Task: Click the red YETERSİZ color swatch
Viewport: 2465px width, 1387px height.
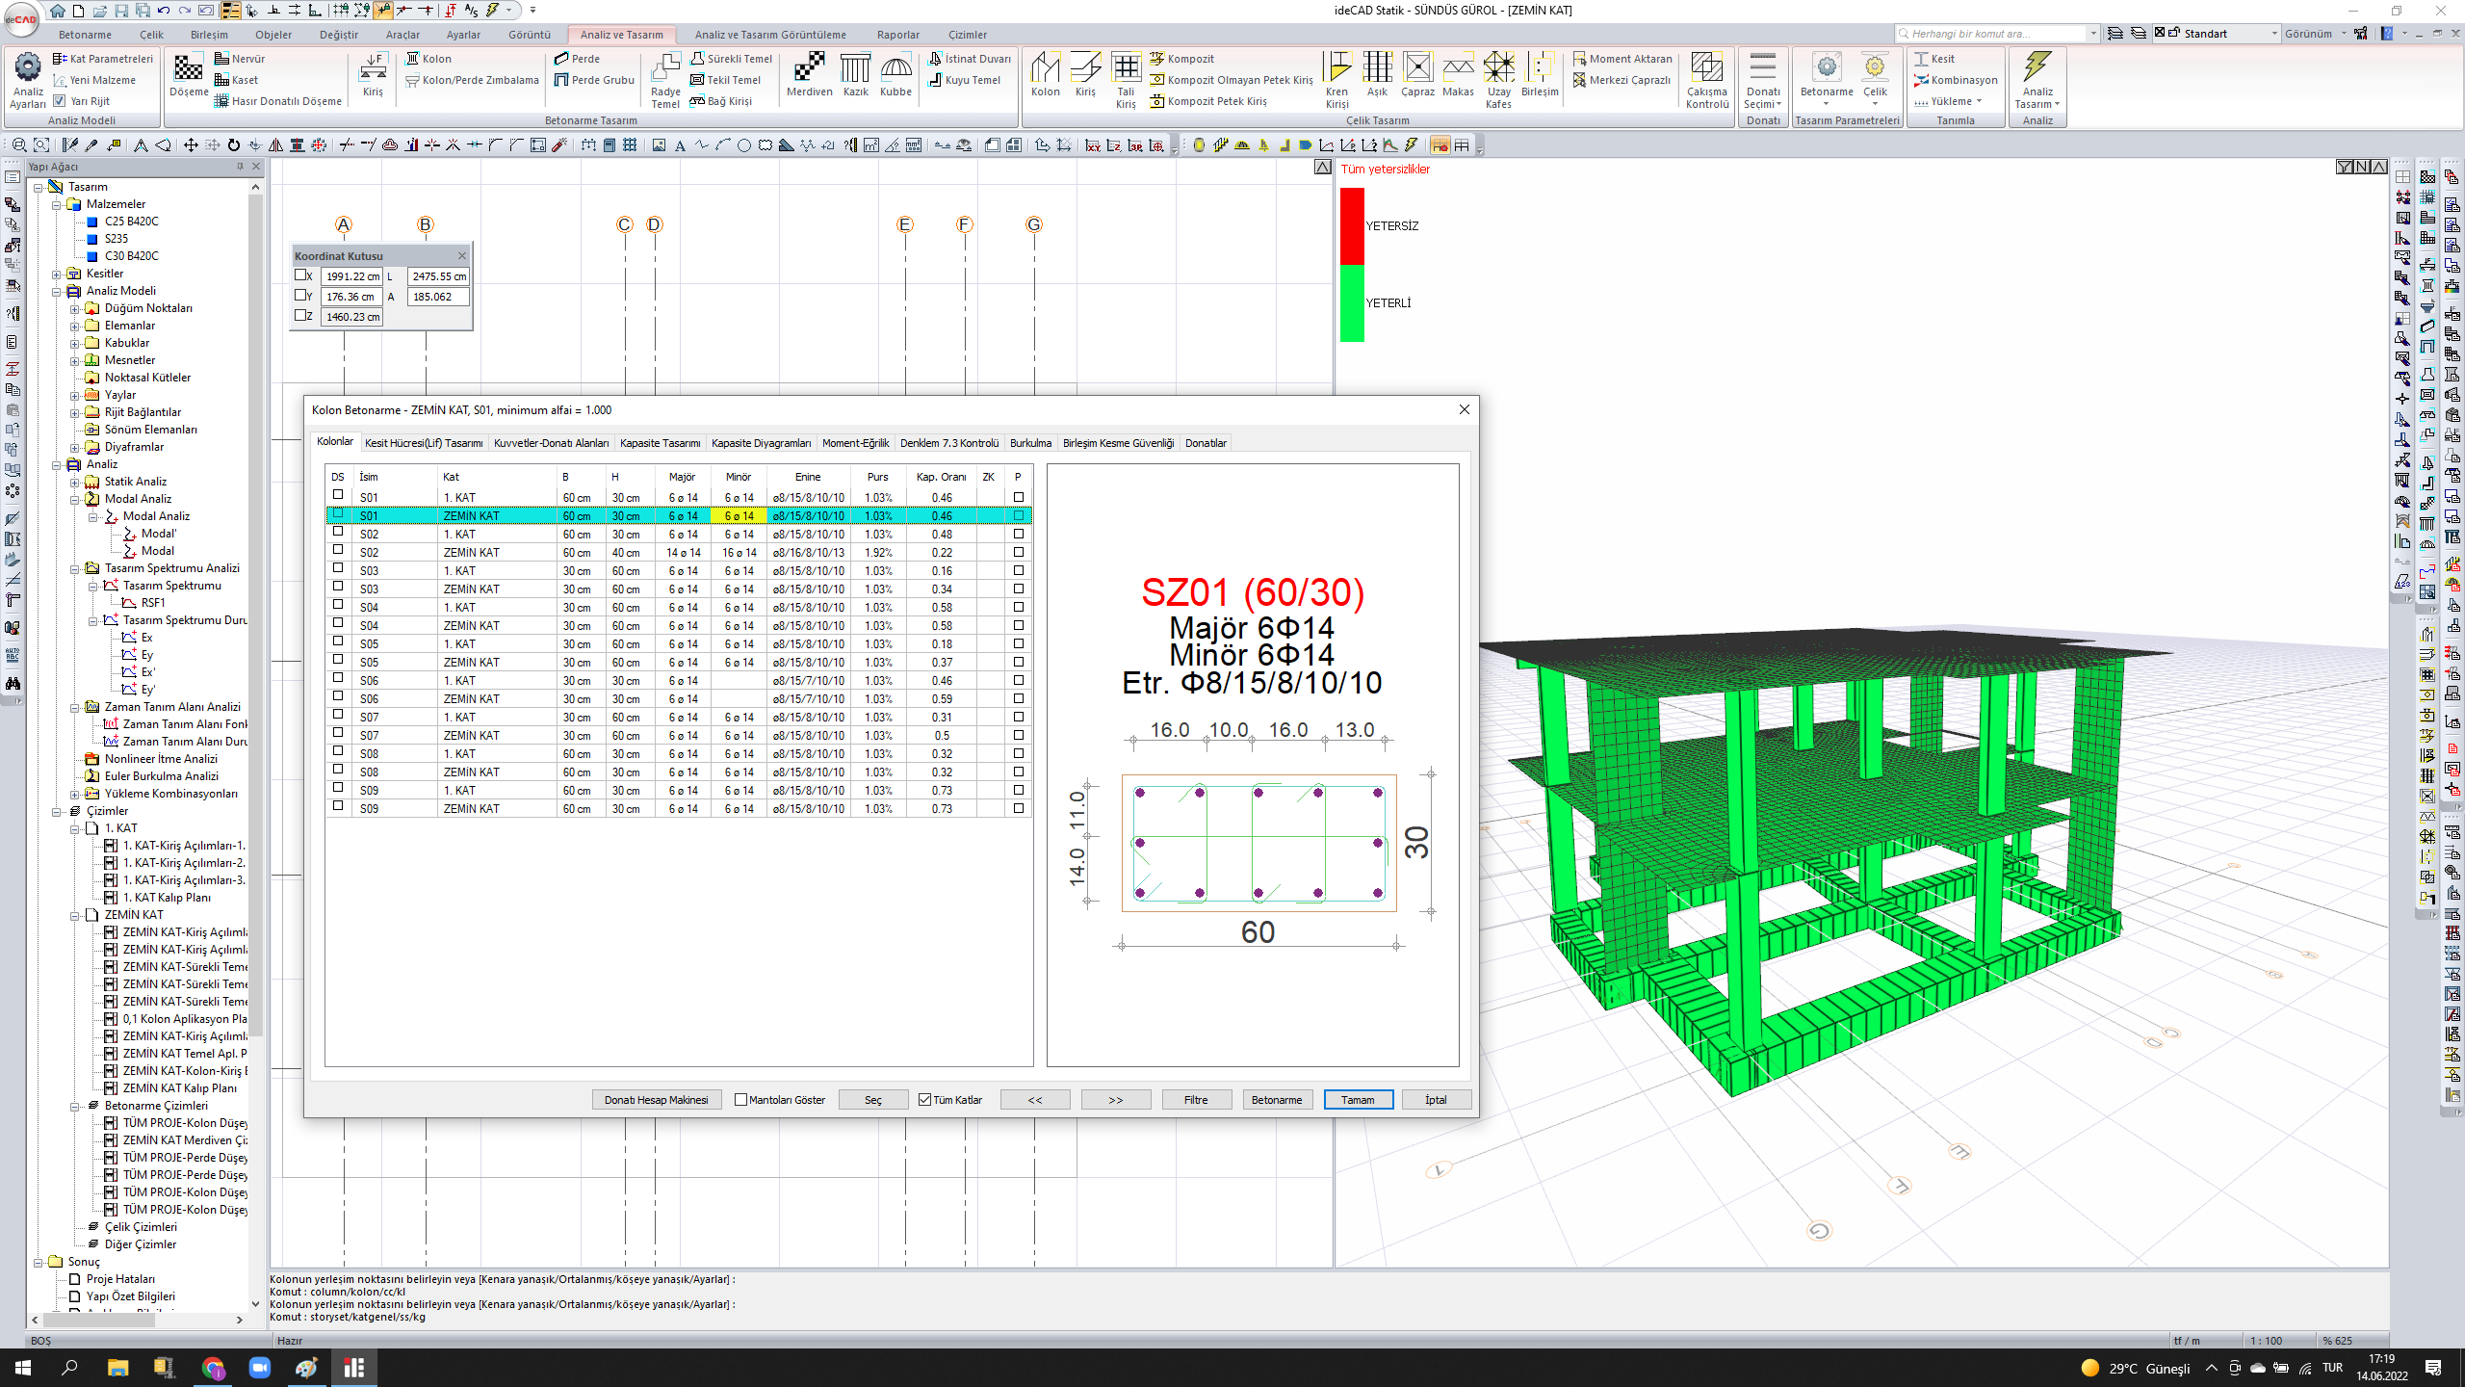Action: pos(1352,225)
